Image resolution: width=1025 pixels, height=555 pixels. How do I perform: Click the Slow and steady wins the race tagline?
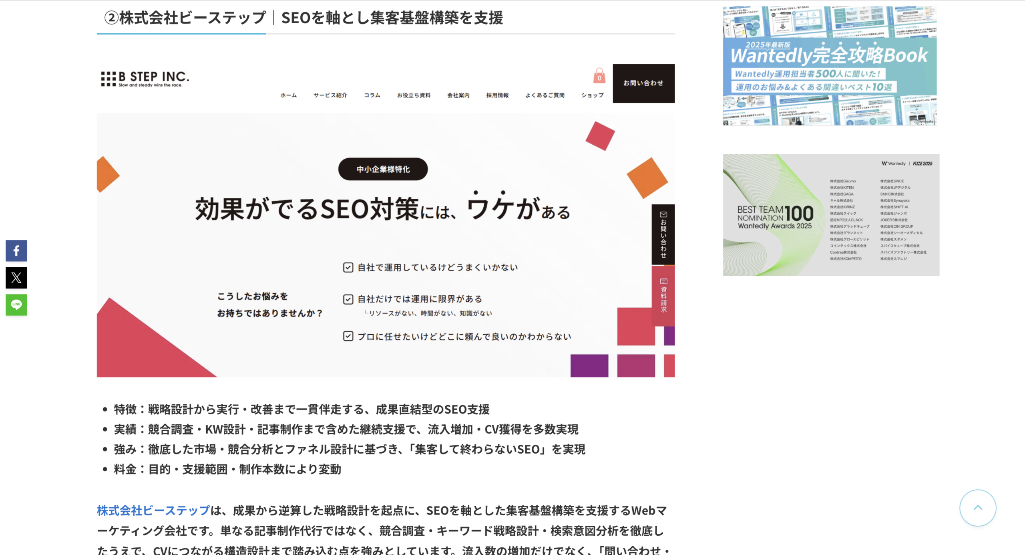click(151, 85)
